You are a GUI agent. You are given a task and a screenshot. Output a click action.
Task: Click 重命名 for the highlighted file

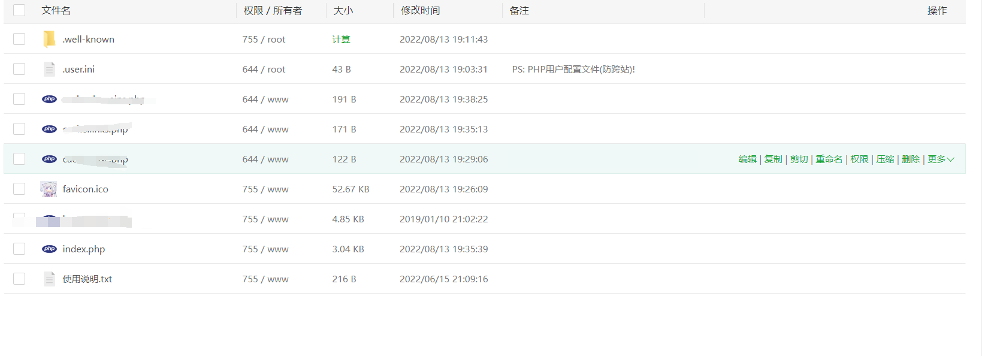[x=829, y=159]
